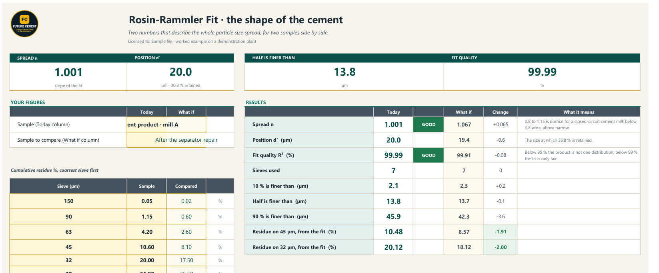
Task: Select Compared value 0.60 for 90 µm sieve
Action: (186, 217)
